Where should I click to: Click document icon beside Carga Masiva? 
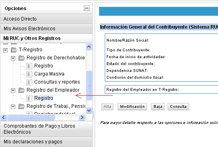(29, 74)
